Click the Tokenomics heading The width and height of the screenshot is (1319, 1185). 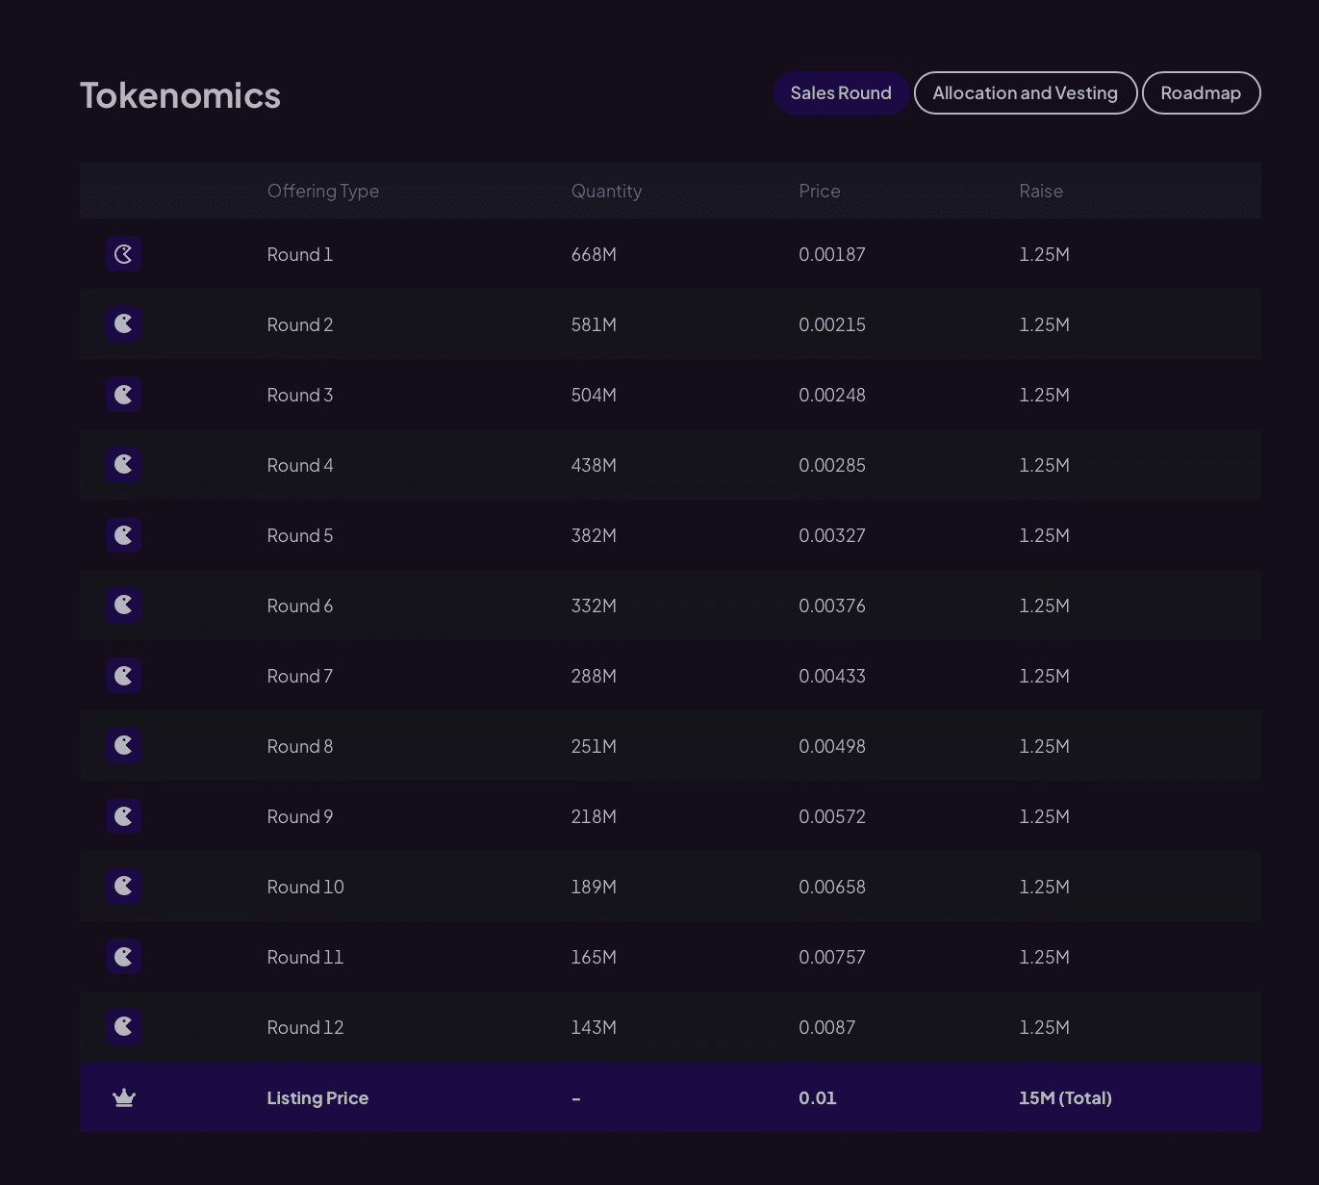coord(179,93)
